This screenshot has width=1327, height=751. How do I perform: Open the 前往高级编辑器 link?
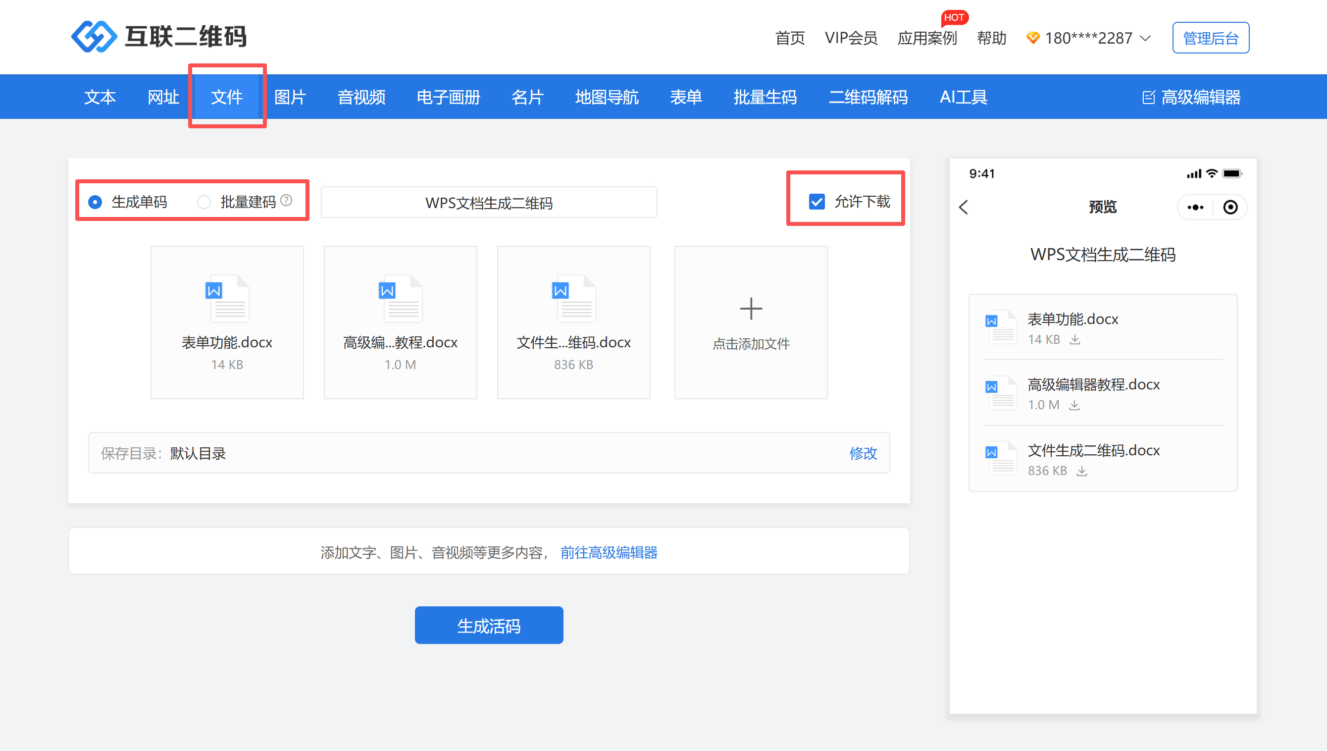[609, 552]
